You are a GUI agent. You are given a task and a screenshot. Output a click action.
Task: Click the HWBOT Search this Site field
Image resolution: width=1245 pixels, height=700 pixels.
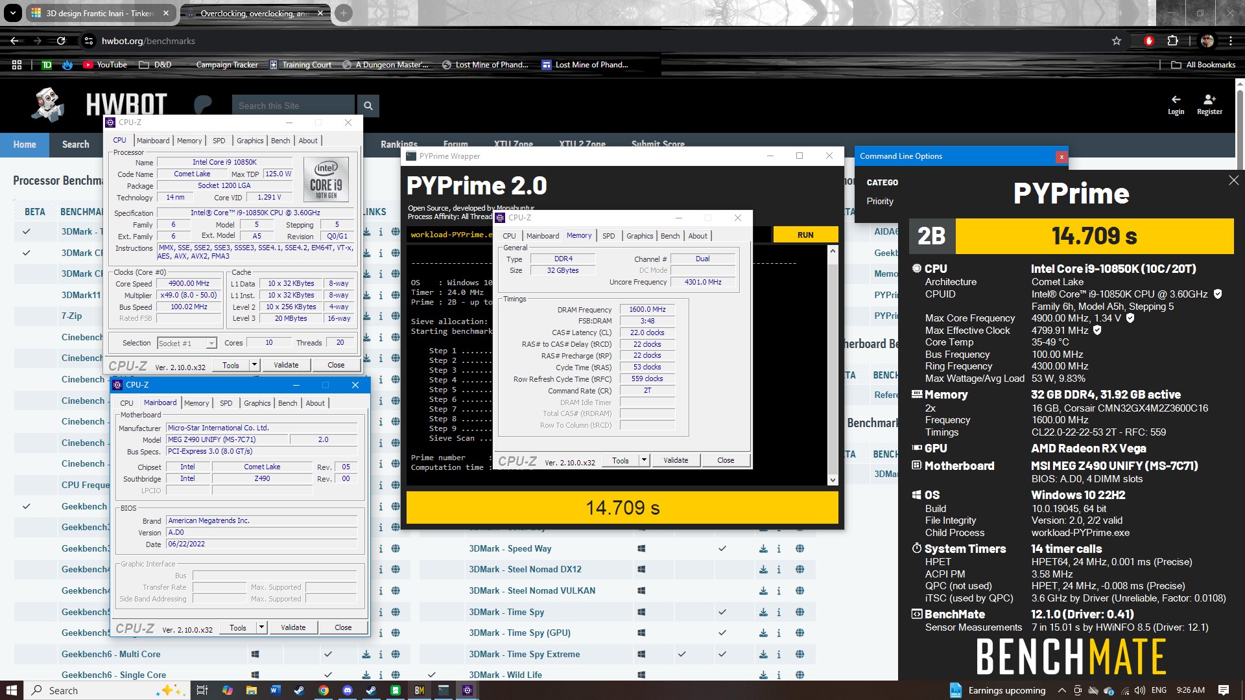293,106
